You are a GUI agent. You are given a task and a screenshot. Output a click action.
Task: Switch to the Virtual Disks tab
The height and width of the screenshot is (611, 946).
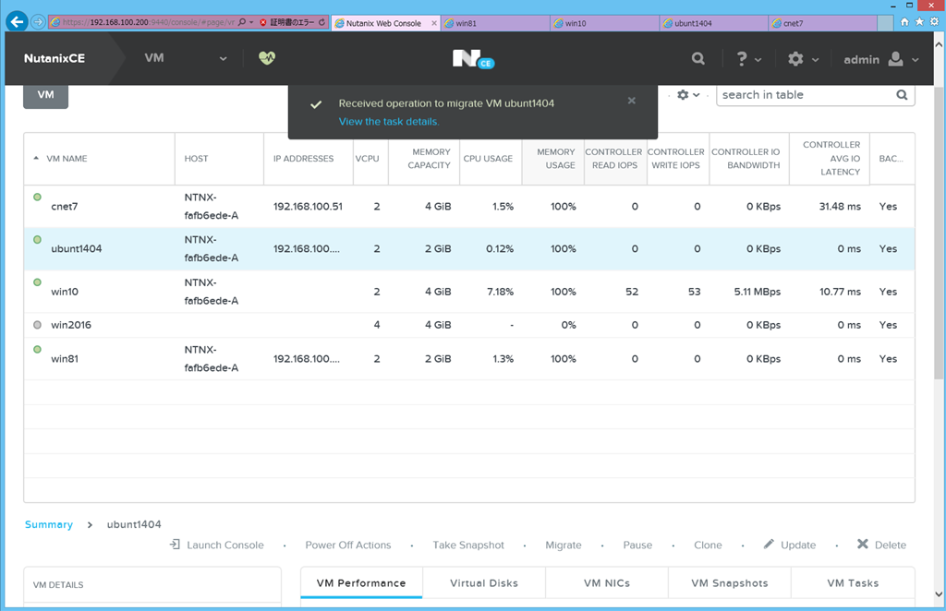[x=483, y=582]
